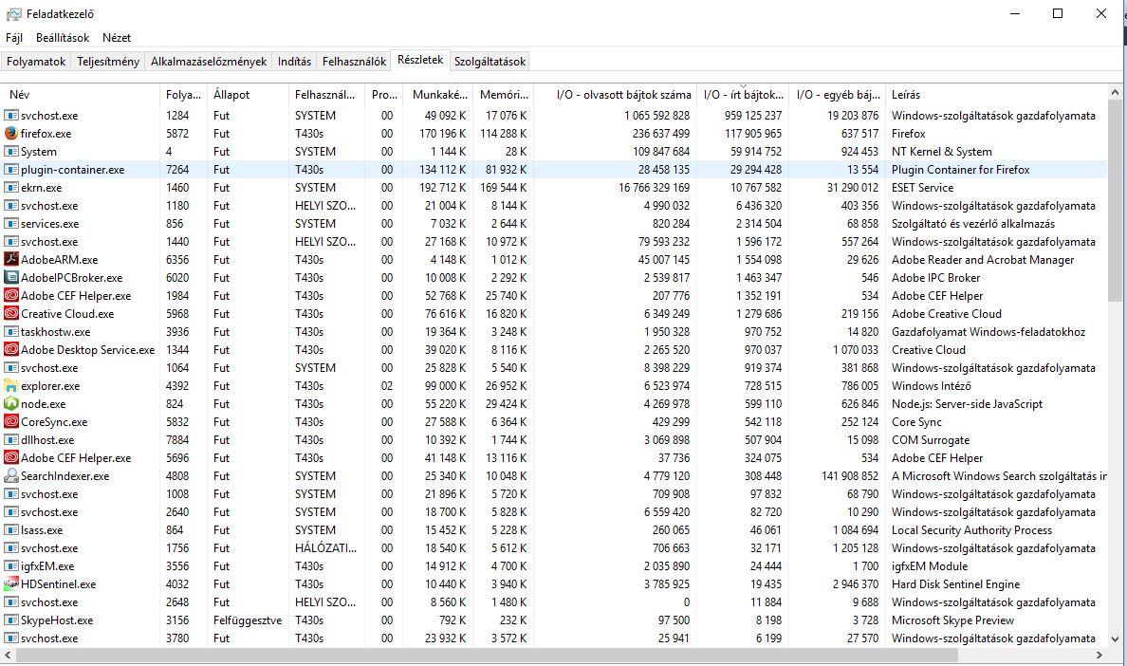Click the vertical scrollbar thumb
This screenshot has height=666, width=1127.
point(1115,201)
